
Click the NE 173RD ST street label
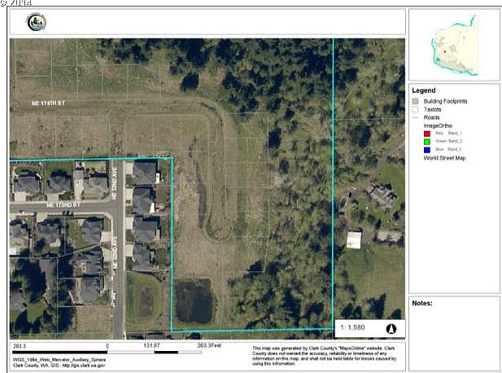pyautogui.click(x=63, y=204)
